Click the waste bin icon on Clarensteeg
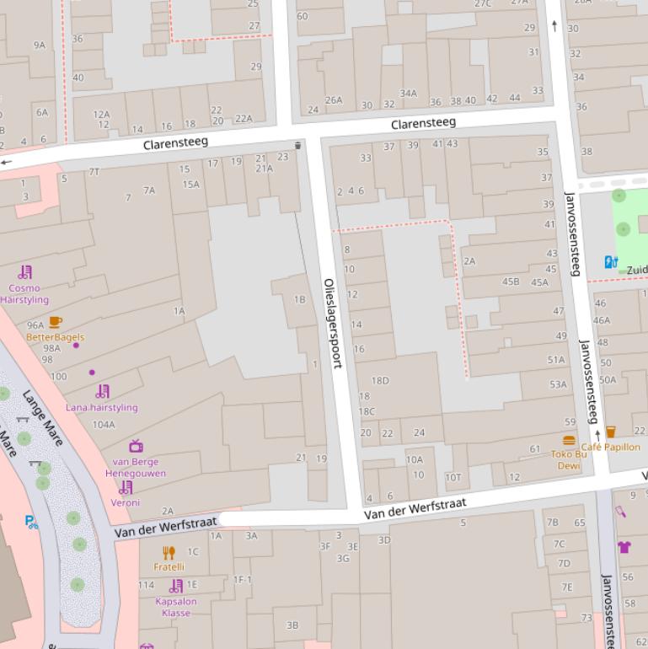This screenshot has height=649, width=648. (x=297, y=146)
